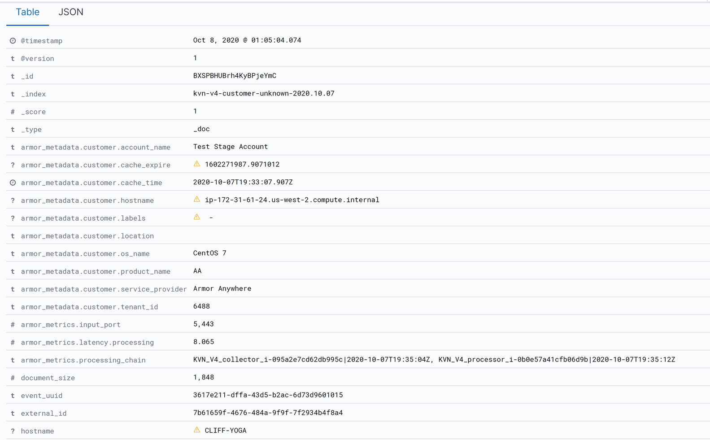
Task: Click the armor_metadata.customer.tenant_id field name
Action: [89, 307]
